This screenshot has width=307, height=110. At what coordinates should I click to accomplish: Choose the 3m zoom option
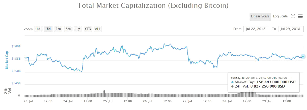click(68, 29)
